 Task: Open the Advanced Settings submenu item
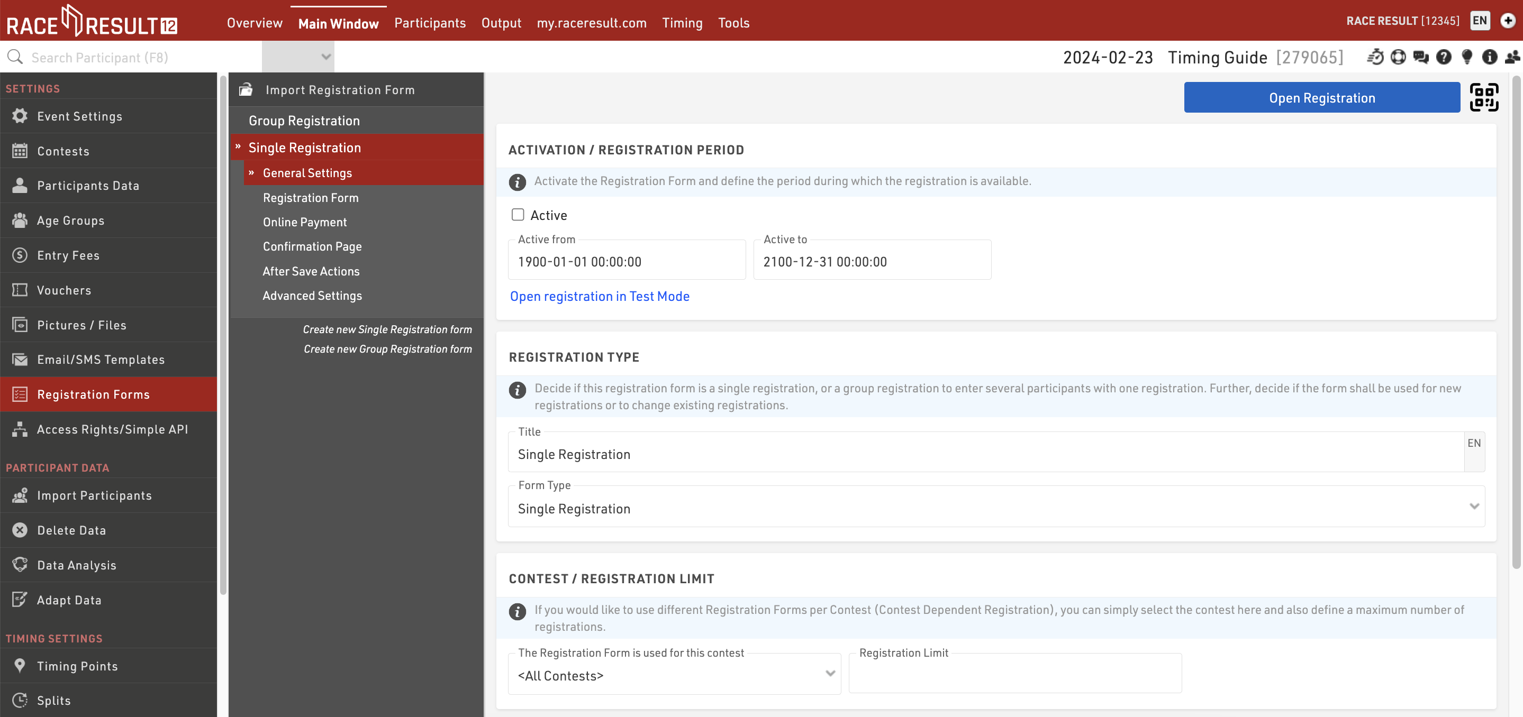click(x=312, y=295)
